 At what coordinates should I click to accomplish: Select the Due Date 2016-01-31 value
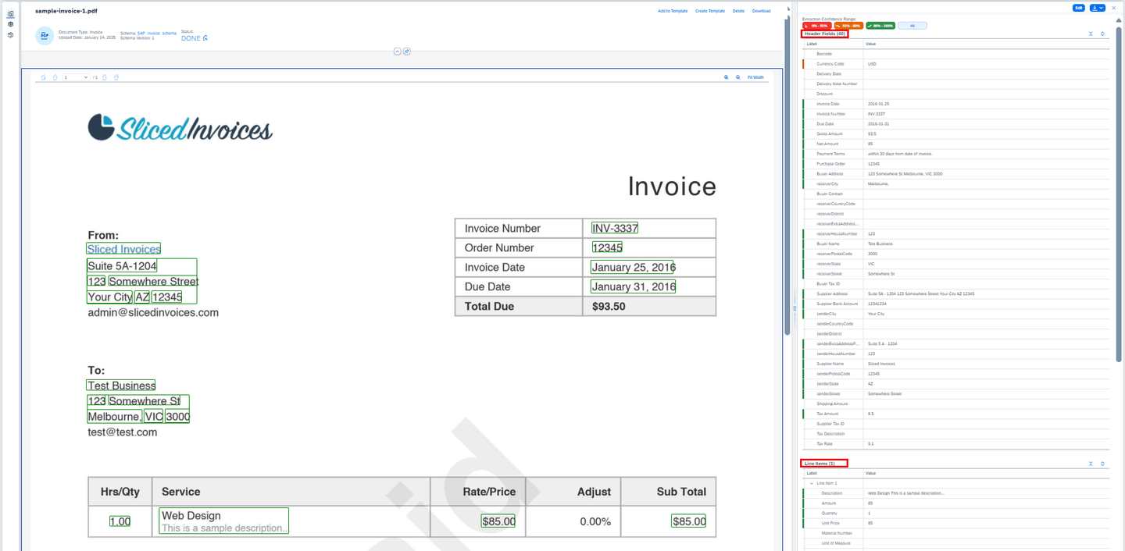coord(878,124)
